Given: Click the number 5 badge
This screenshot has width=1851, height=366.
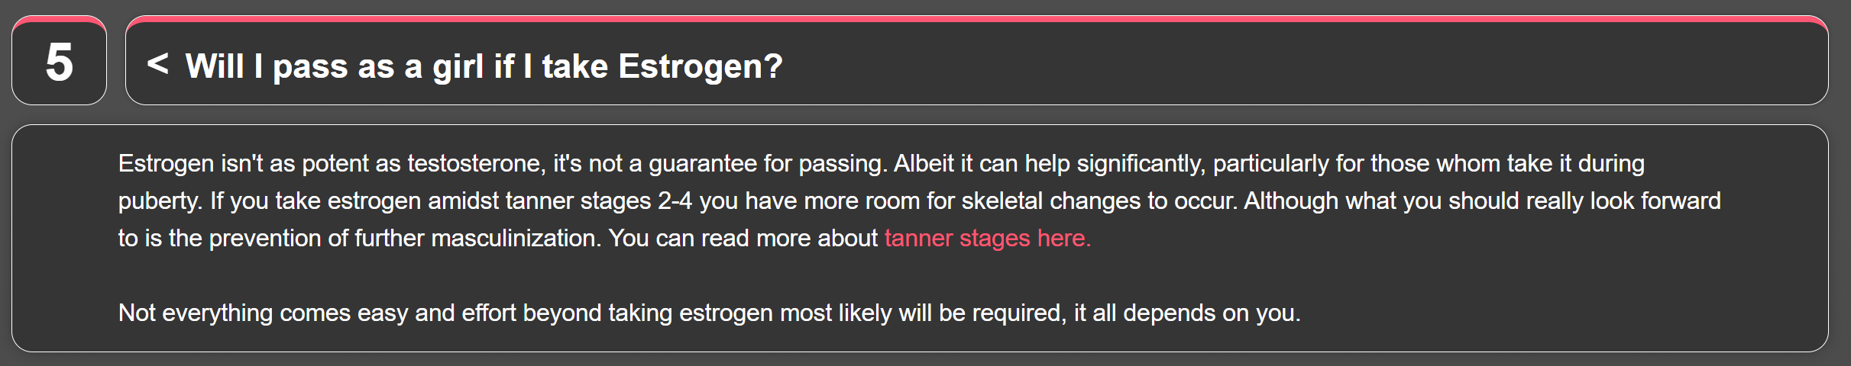Looking at the screenshot, I should tap(59, 63).
